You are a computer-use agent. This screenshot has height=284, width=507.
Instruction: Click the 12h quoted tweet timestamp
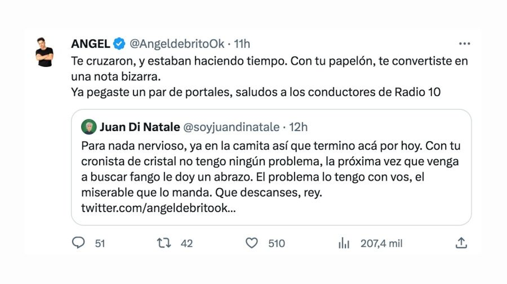299,127
